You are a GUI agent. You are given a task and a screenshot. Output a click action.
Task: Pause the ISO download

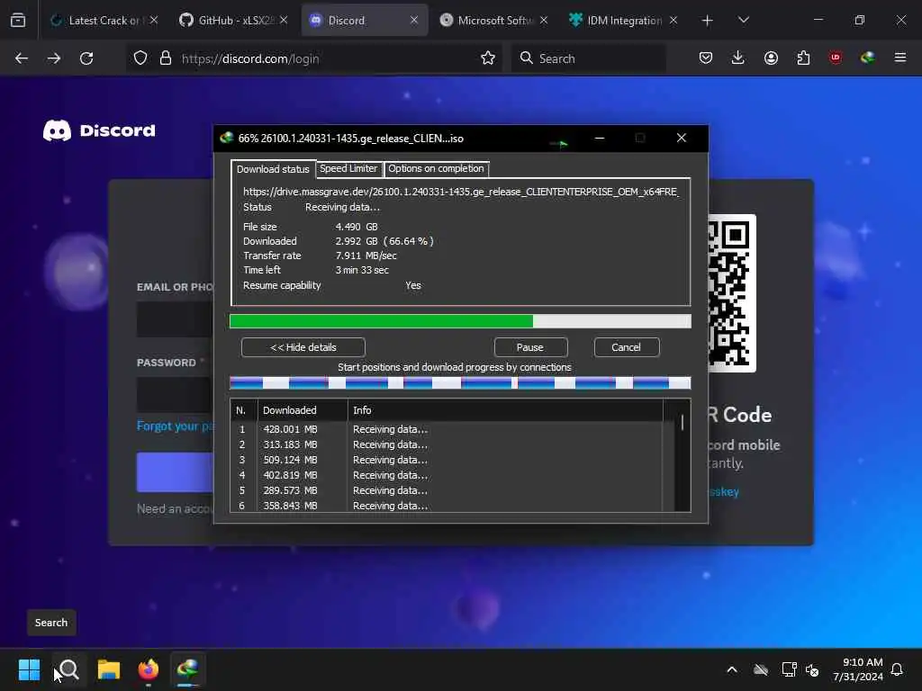pos(529,347)
